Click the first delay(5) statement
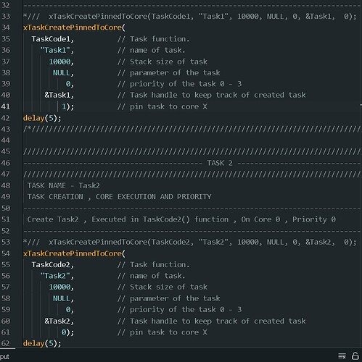Image resolution: width=362 pixels, height=362 pixels. [x=42, y=118]
